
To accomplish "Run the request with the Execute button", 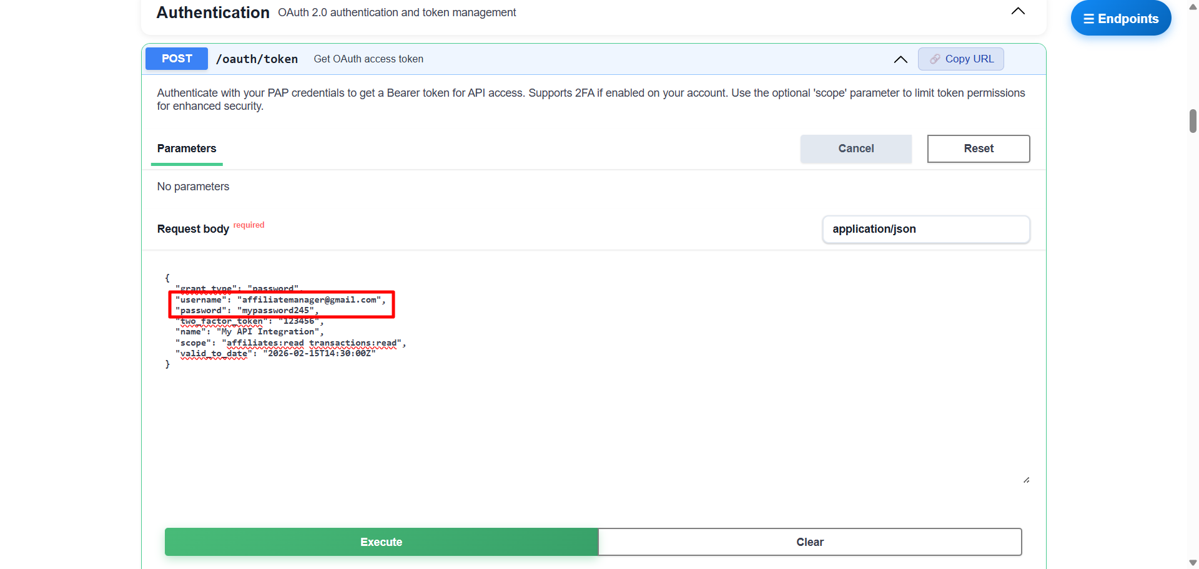I will coord(381,542).
